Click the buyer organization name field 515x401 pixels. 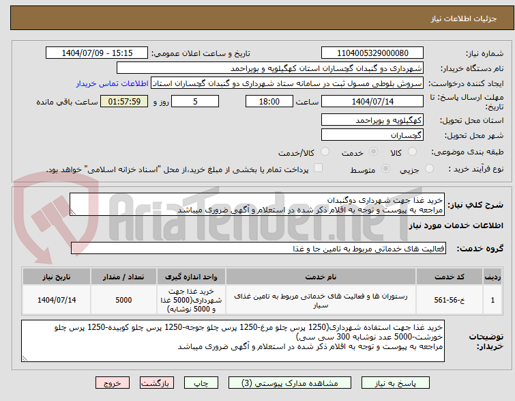click(x=270, y=68)
